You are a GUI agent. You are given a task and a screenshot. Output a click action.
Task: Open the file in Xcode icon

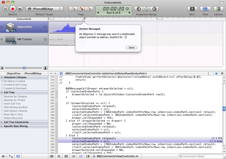click(216, 73)
